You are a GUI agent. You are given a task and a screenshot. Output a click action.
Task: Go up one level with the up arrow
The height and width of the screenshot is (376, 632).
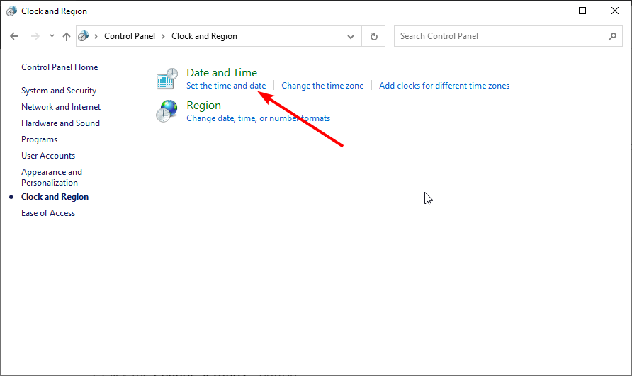(x=67, y=36)
